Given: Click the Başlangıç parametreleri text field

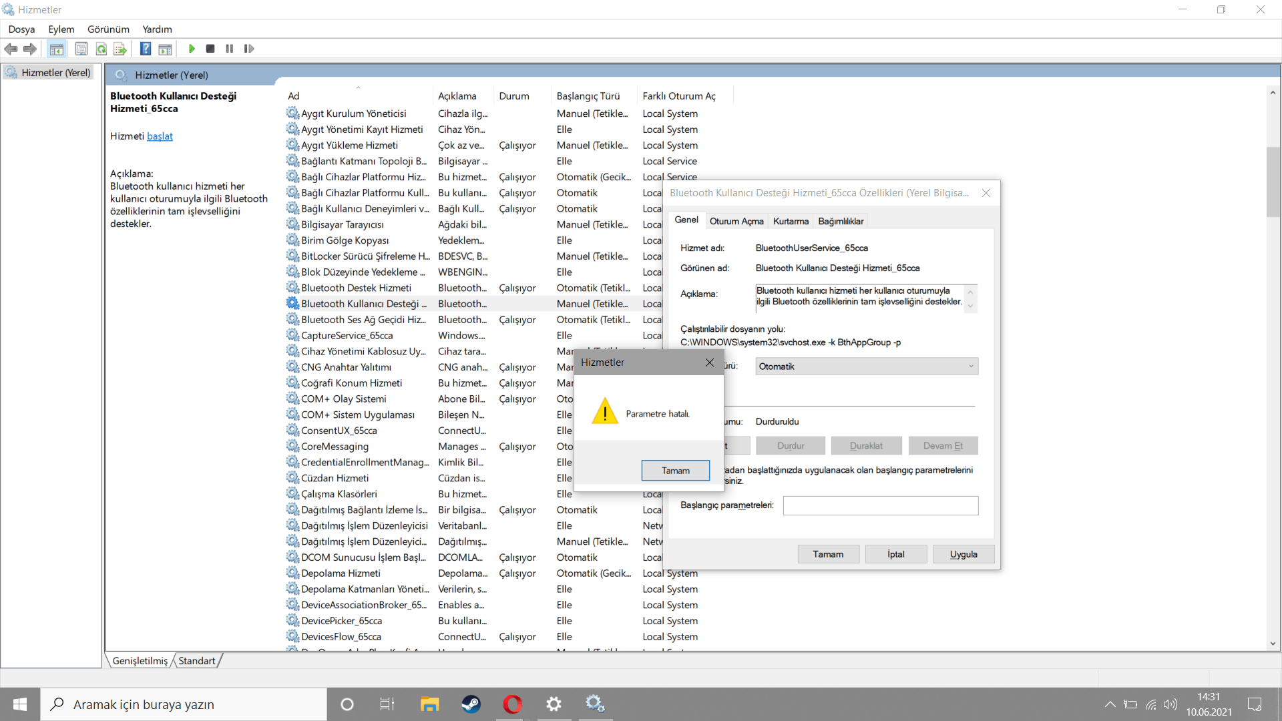Looking at the screenshot, I should click(880, 505).
